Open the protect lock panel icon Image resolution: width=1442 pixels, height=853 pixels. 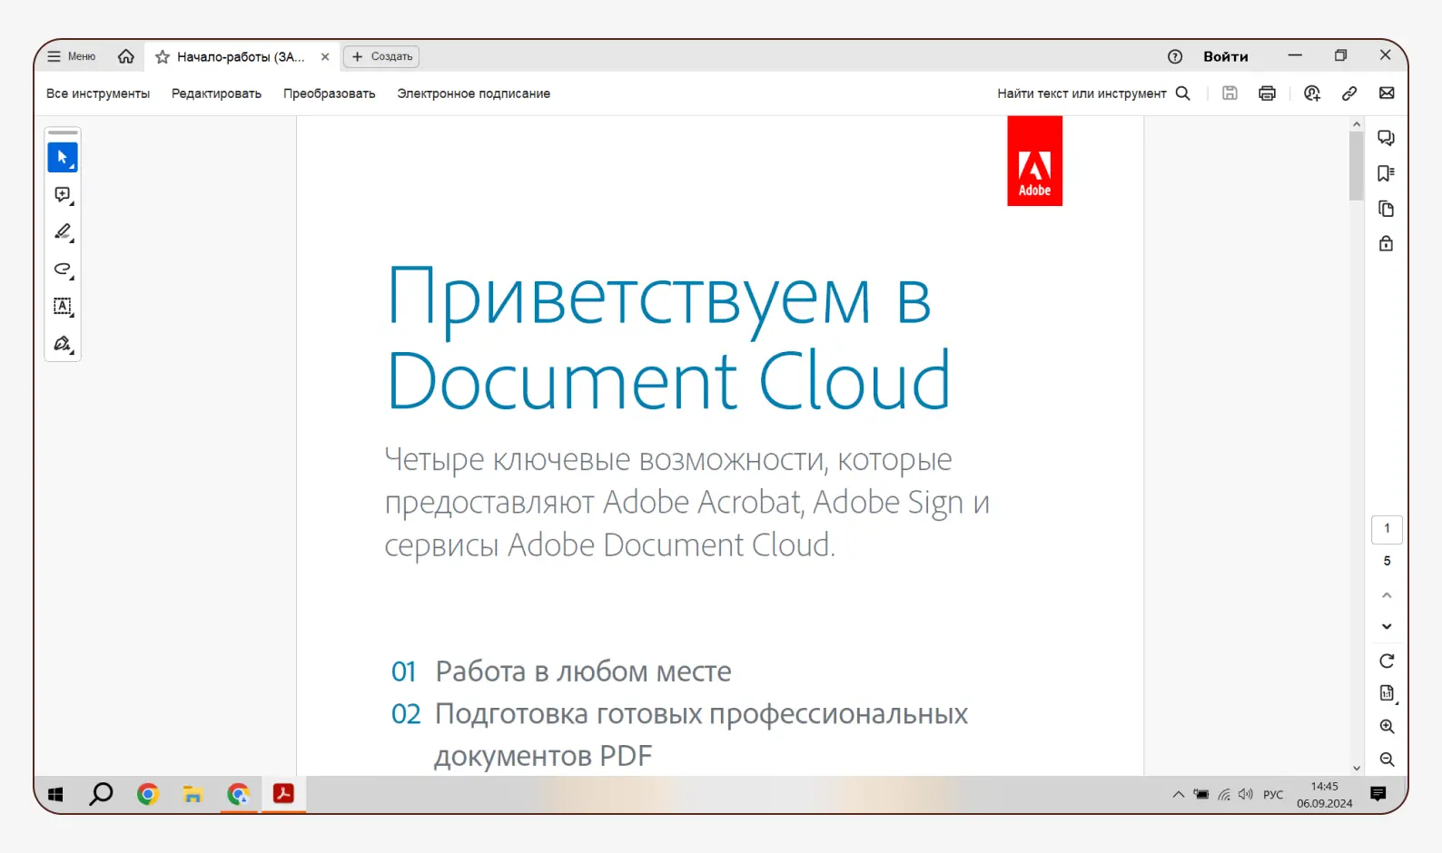[1386, 243]
